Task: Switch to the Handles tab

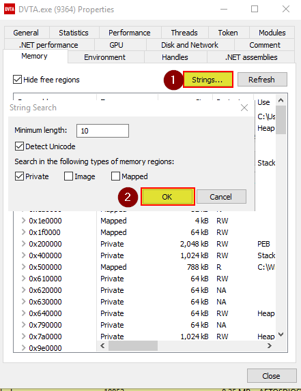Action: click(175, 57)
